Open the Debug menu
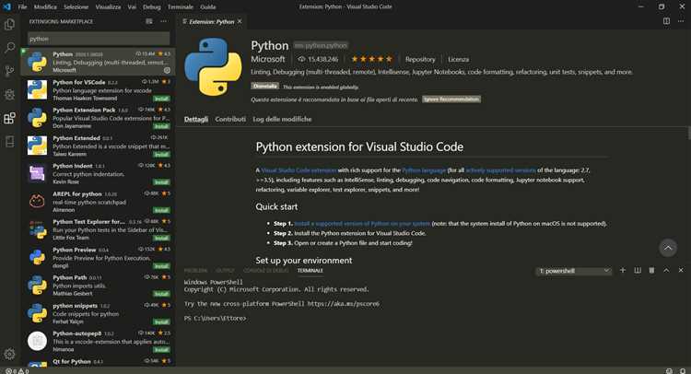Viewport: 691px width, 374px height. (x=152, y=6)
